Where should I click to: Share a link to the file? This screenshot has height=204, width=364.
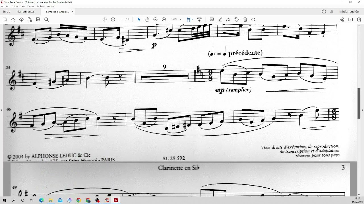tap(342, 20)
